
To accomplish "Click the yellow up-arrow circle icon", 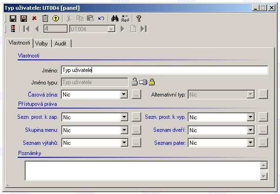I will point(56,19).
